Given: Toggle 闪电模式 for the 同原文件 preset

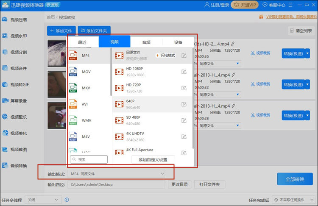Looking at the screenshot, I should (x=166, y=56).
